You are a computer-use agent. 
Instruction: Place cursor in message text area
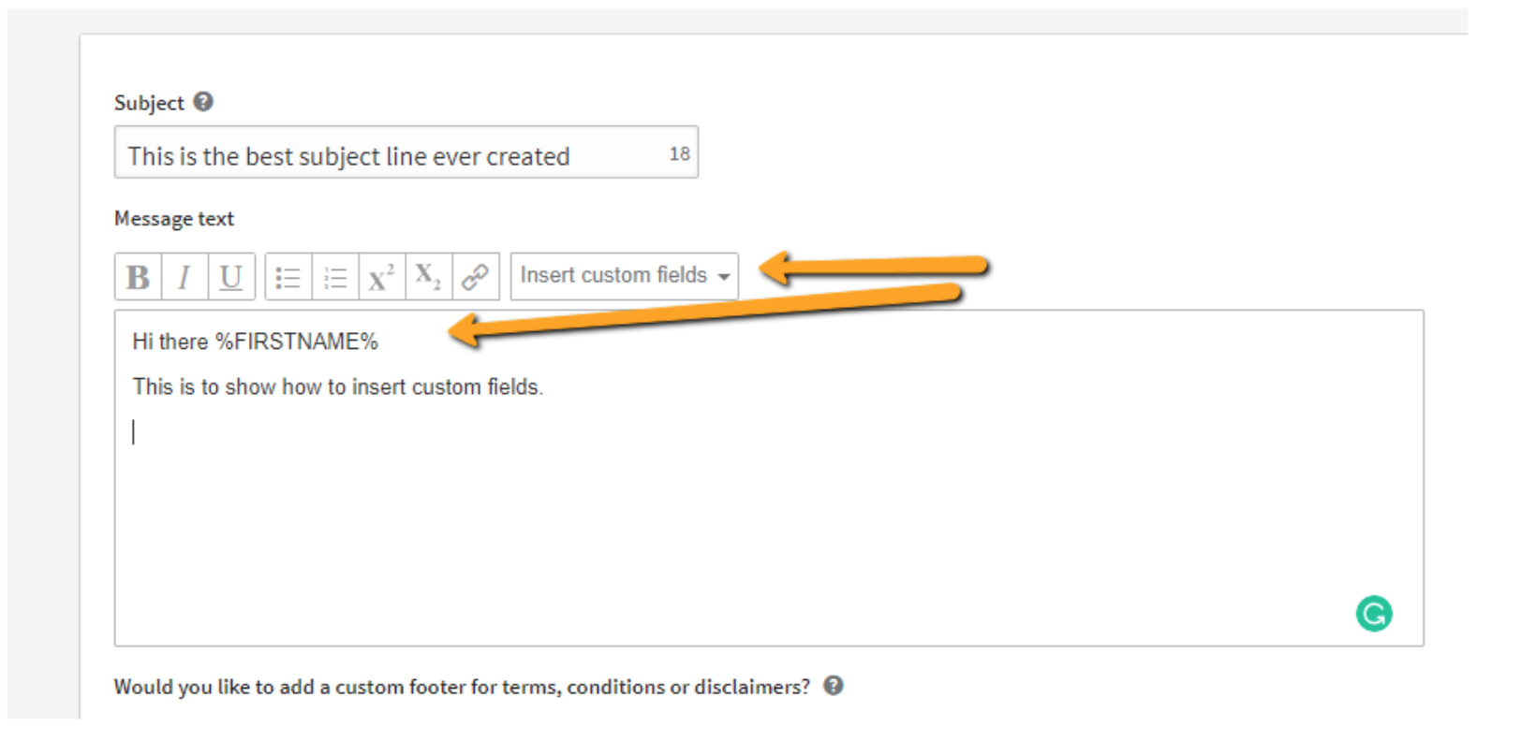(769, 478)
